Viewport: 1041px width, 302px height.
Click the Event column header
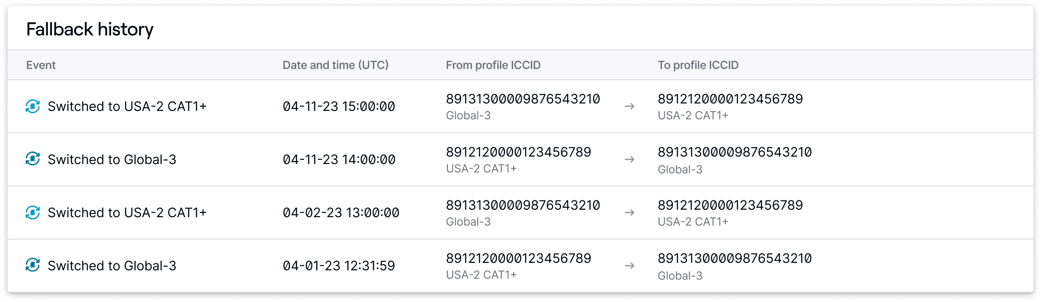click(x=41, y=65)
